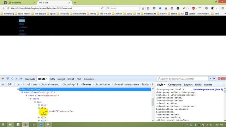Open the Events side panel tab

click(208, 85)
